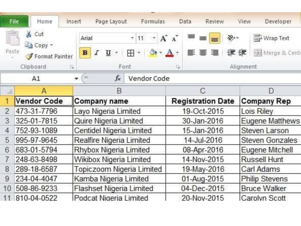This screenshot has height=226, width=301.
Task: Open the Arial font name dropdown
Action: pos(132,38)
